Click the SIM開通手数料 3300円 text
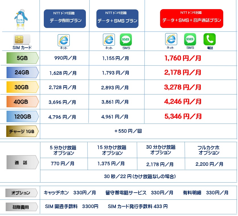This screenshot has width=238, height=216. (x=72, y=206)
